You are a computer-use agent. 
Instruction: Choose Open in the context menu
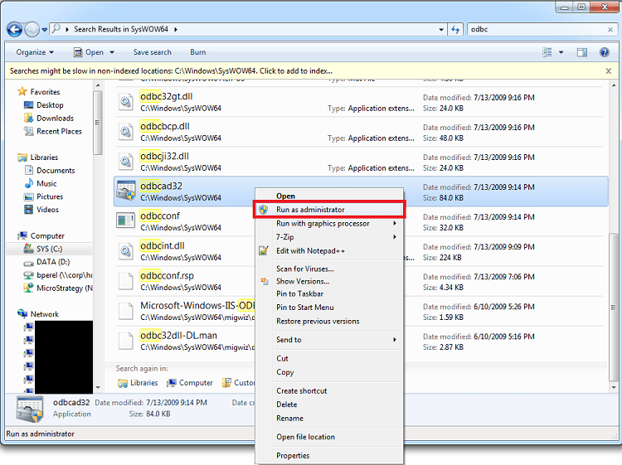pyautogui.click(x=329, y=196)
